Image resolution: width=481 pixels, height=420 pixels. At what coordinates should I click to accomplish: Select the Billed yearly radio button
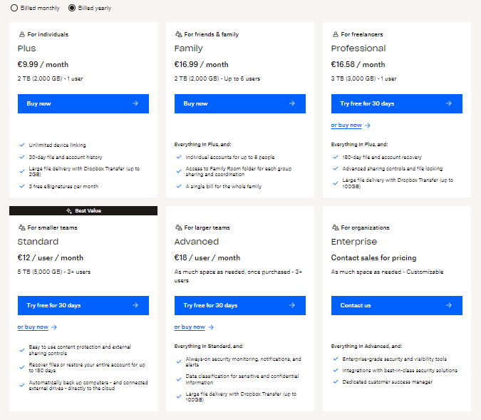[x=72, y=8]
